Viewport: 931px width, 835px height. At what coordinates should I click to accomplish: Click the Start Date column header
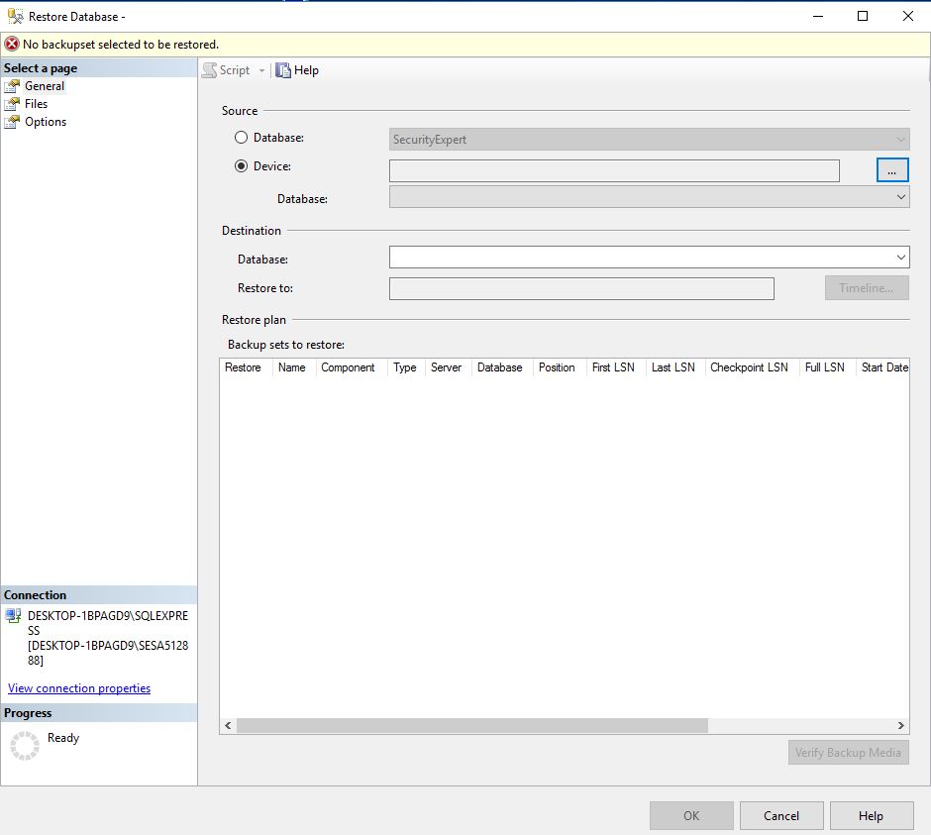coord(884,367)
